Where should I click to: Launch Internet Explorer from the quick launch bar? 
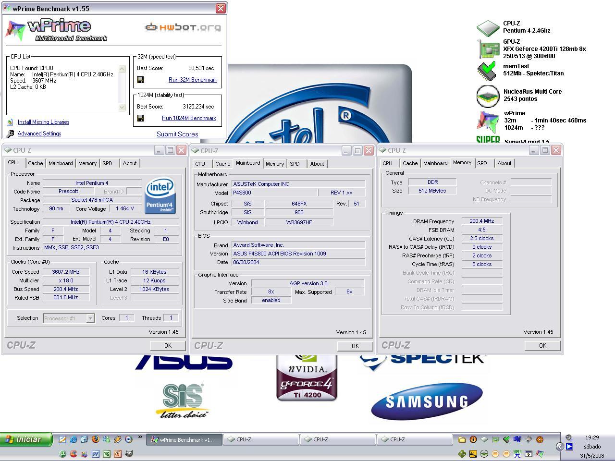click(73, 439)
